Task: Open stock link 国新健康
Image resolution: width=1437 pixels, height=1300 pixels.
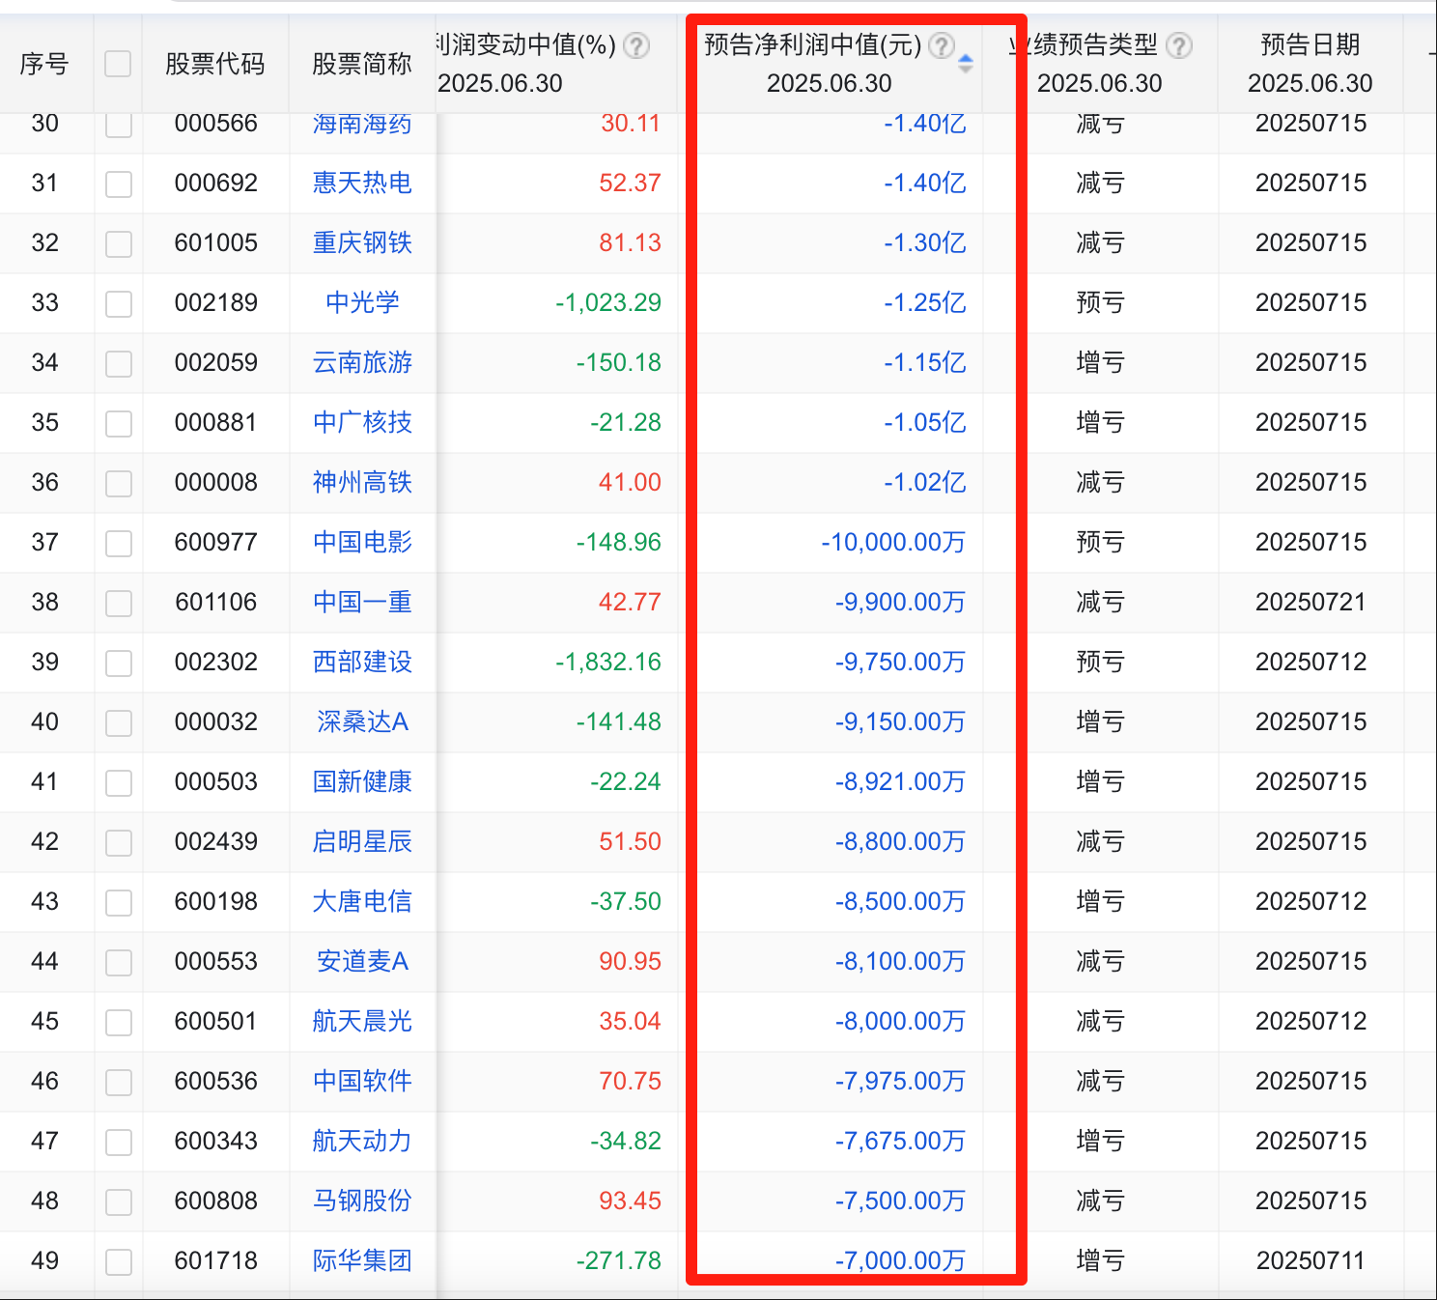Action: 362,781
